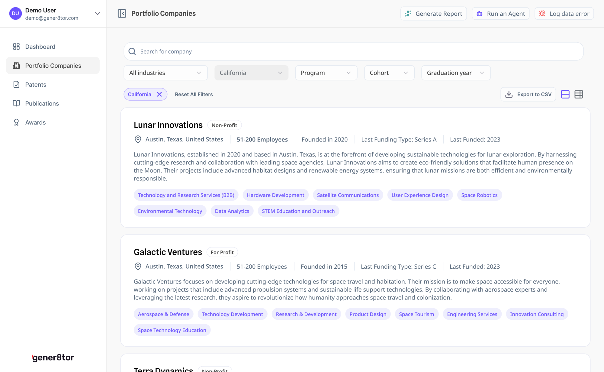The image size is (604, 372).
Task: Click the Patents document icon
Action: click(x=16, y=85)
